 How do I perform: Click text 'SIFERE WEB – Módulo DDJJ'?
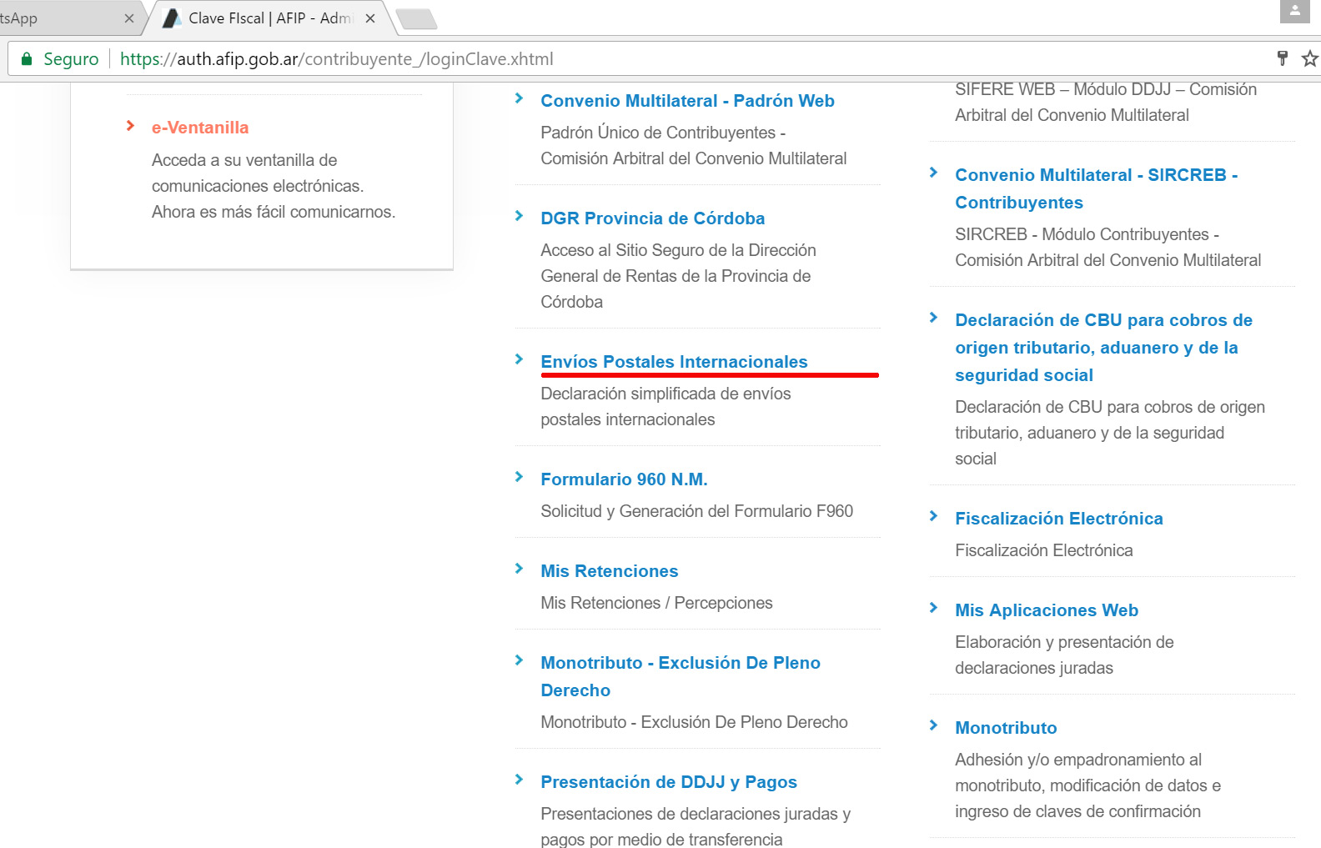click(1062, 89)
